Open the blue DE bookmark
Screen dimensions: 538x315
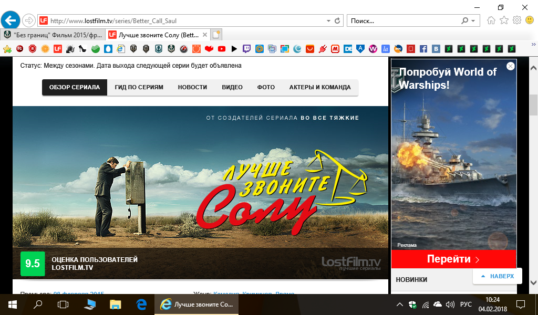pos(348,49)
